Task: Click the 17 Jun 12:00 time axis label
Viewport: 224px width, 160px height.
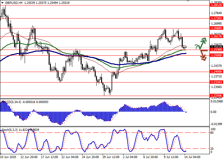Action: tap(50, 157)
